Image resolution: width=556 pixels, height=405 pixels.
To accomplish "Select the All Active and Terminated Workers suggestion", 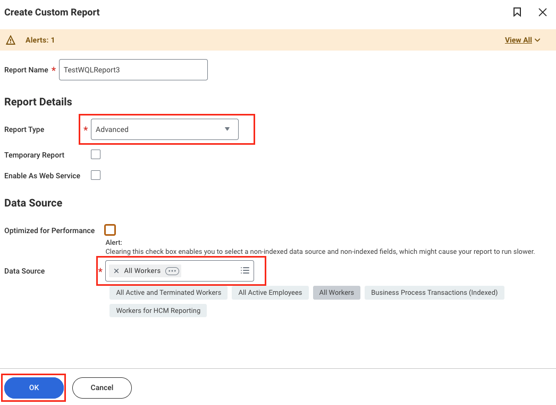I will click(x=168, y=292).
